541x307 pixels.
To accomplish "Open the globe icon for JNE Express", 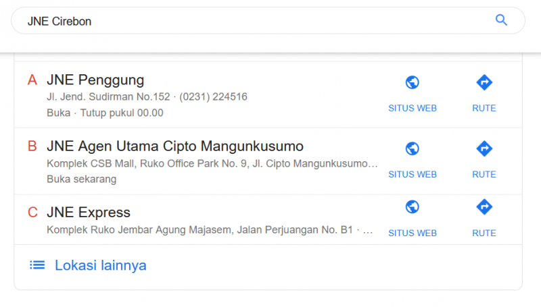I will (413, 207).
